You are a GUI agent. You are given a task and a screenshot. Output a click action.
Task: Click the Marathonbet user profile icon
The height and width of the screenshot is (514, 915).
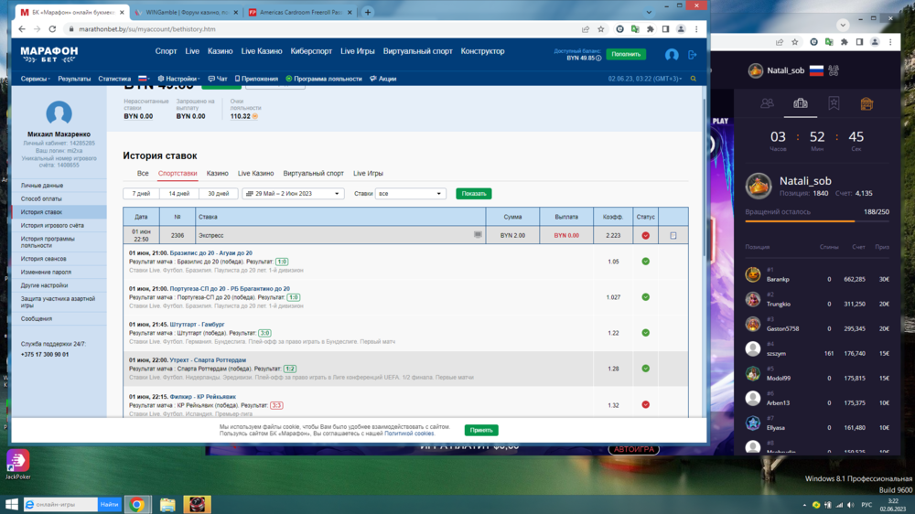coord(672,55)
